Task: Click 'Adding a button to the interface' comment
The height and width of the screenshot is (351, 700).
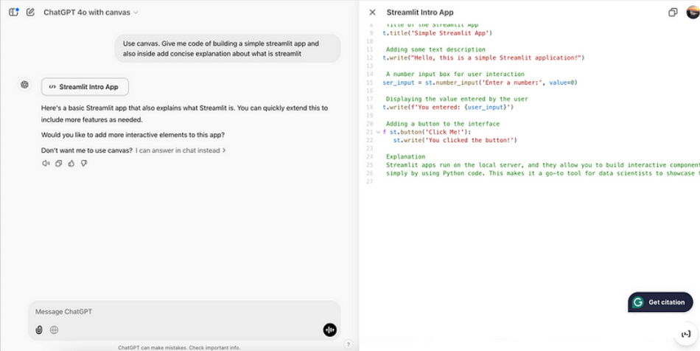Action: (x=442, y=124)
